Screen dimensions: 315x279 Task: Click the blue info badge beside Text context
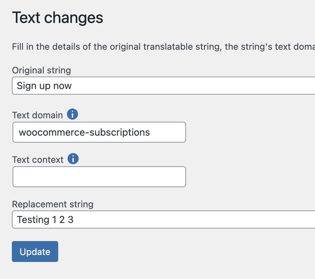point(73,159)
